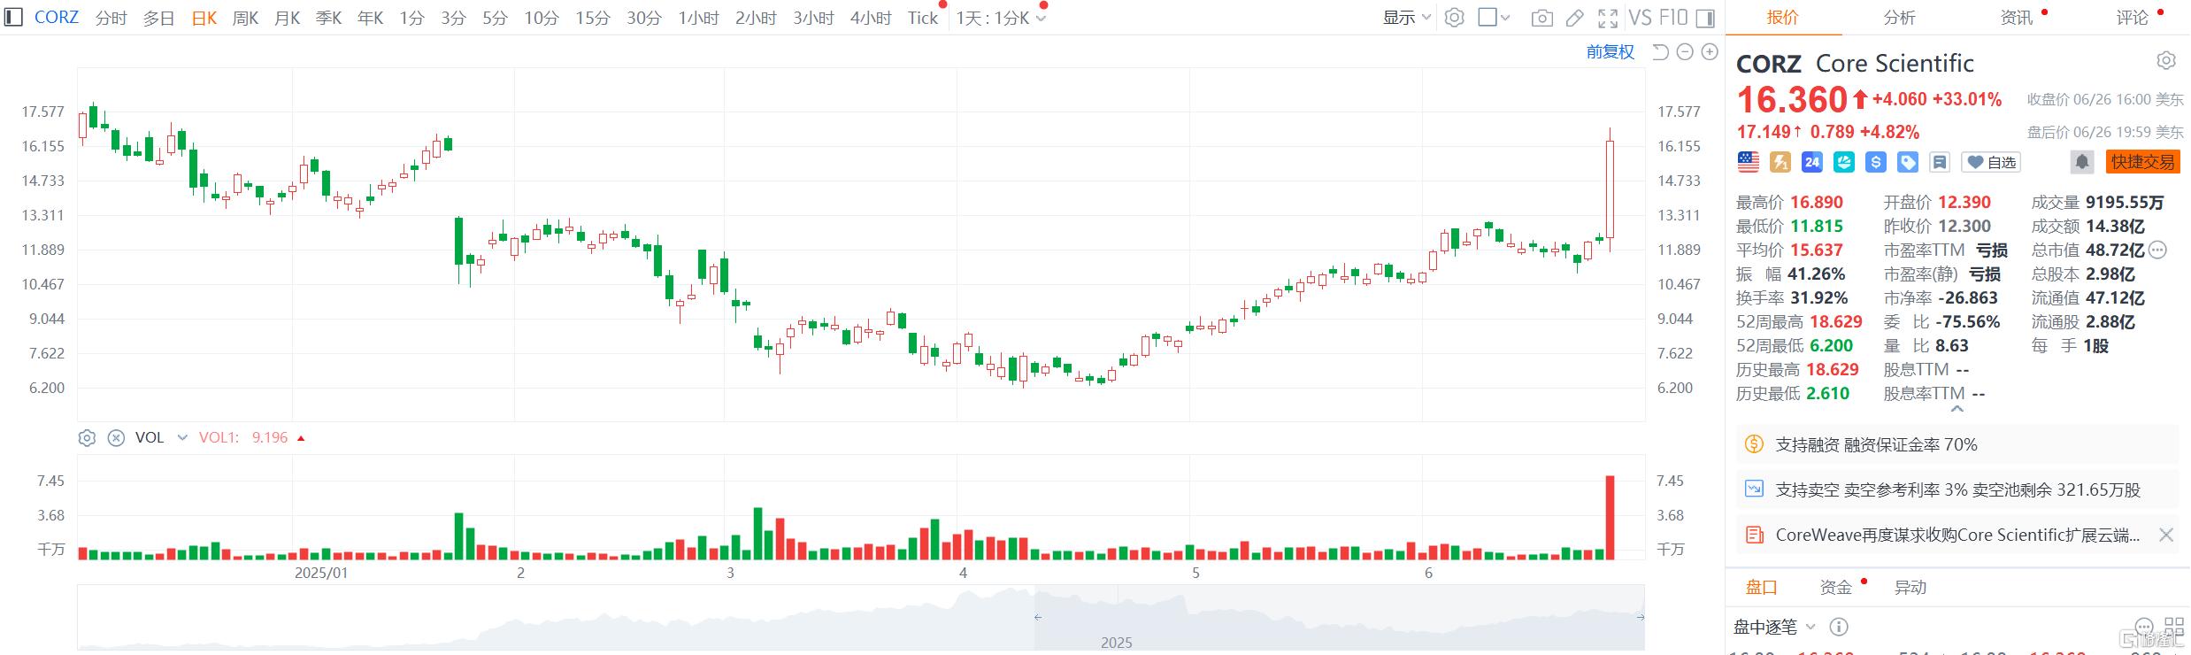Click the chart timeline range navigator
The image size is (2191, 655).
(860, 617)
